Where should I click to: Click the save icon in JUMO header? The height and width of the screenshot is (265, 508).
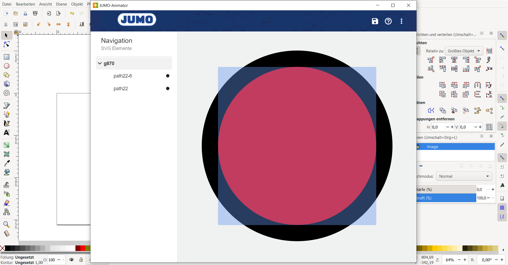[375, 21]
